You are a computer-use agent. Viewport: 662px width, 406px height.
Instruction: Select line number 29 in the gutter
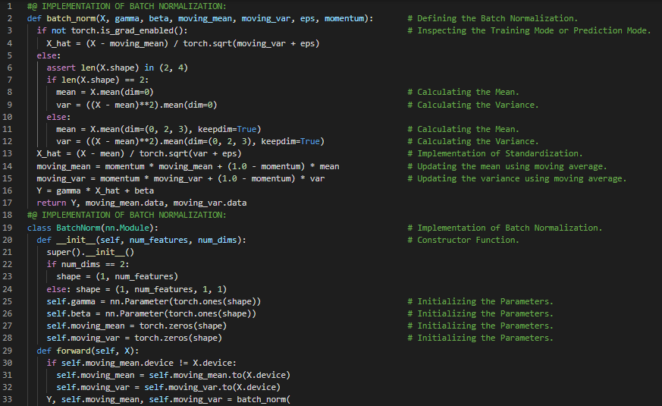point(7,351)
